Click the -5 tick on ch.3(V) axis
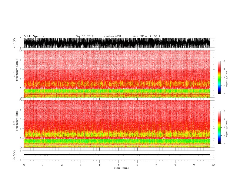The image size is (240, 185). [x=20, y=160]
